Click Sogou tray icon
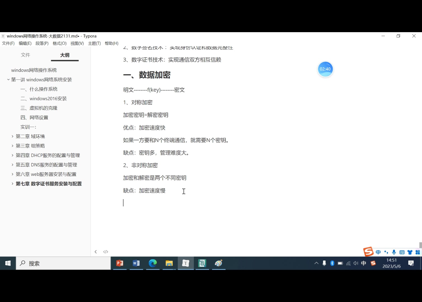422x302 pixels. click(373, 263)
